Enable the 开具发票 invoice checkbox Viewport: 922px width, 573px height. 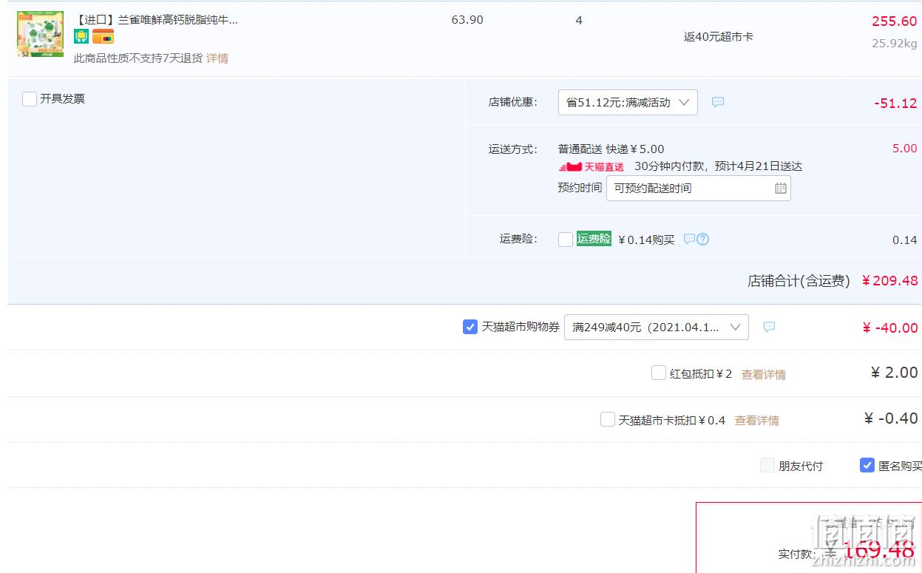pyautogui.click(x=30, y=99)
